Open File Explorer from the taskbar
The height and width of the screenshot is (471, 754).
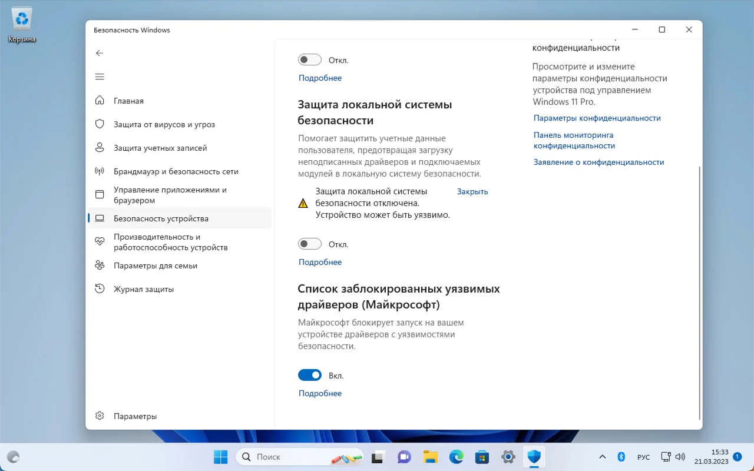[430, 457]
